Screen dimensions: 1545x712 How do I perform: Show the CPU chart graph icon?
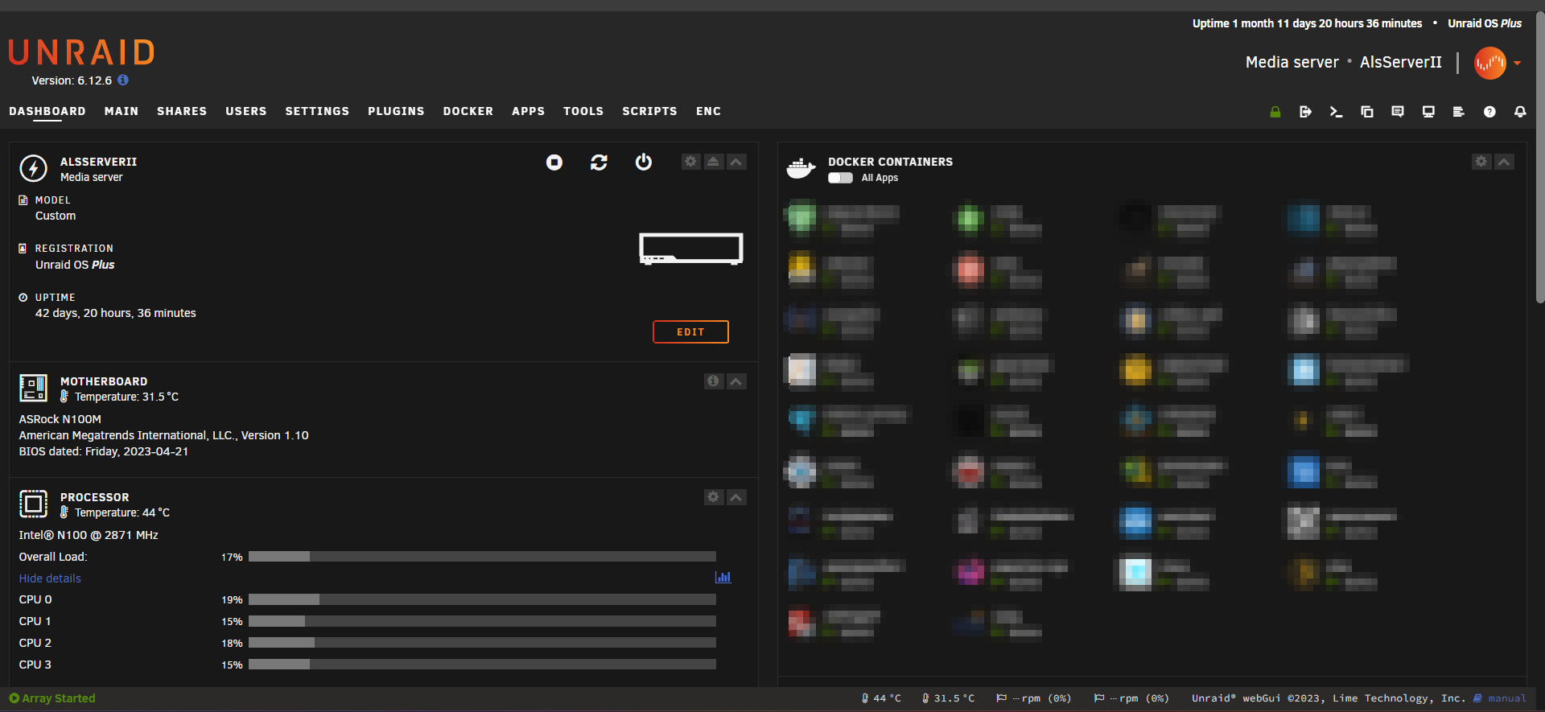tap(723, 577)
